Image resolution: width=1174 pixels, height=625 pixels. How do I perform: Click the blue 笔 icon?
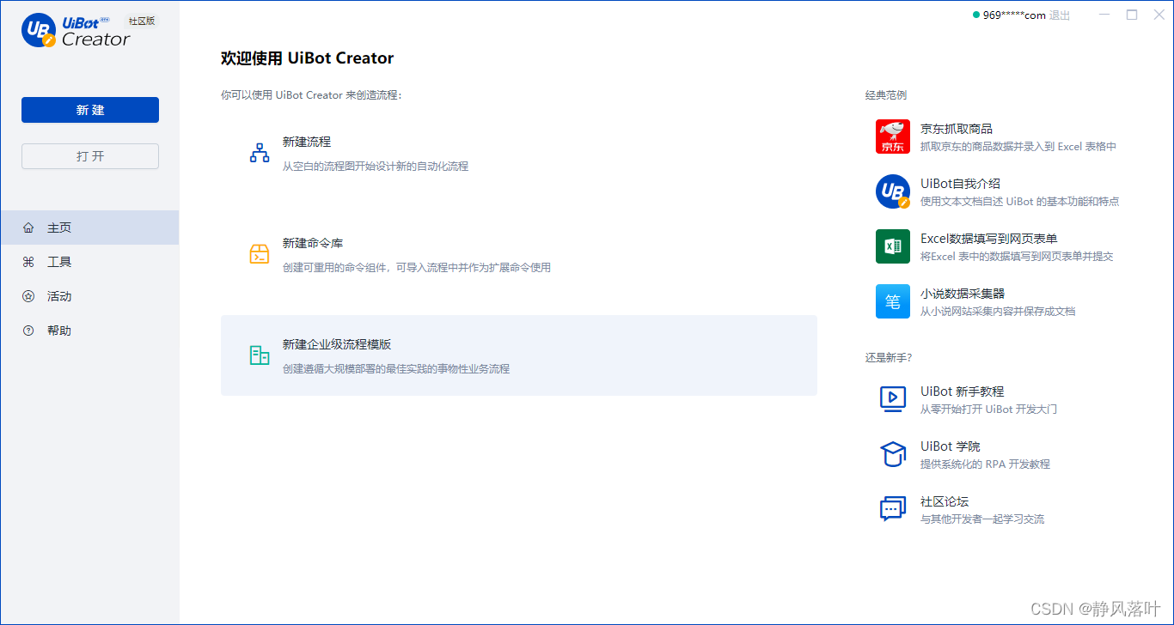(x=893, y=301)
